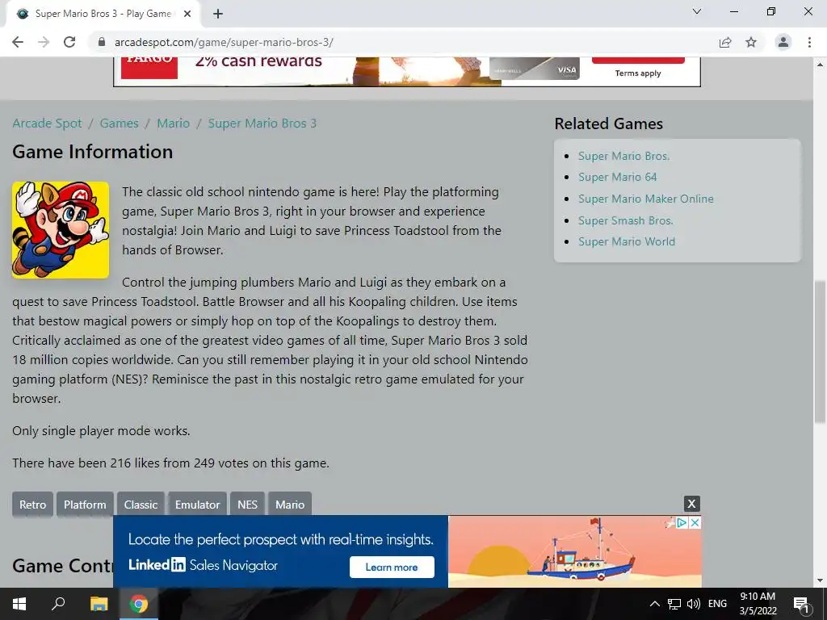Screen dimensions: 827x620
Task: View site security lock info
Action: click(x=102, y=42)
